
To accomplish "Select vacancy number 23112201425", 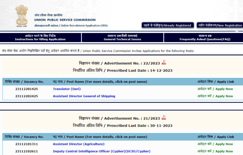I will 27,89.
